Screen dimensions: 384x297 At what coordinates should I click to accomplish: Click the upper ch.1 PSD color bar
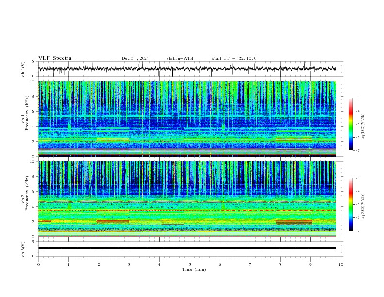click(x=351, y=124)
